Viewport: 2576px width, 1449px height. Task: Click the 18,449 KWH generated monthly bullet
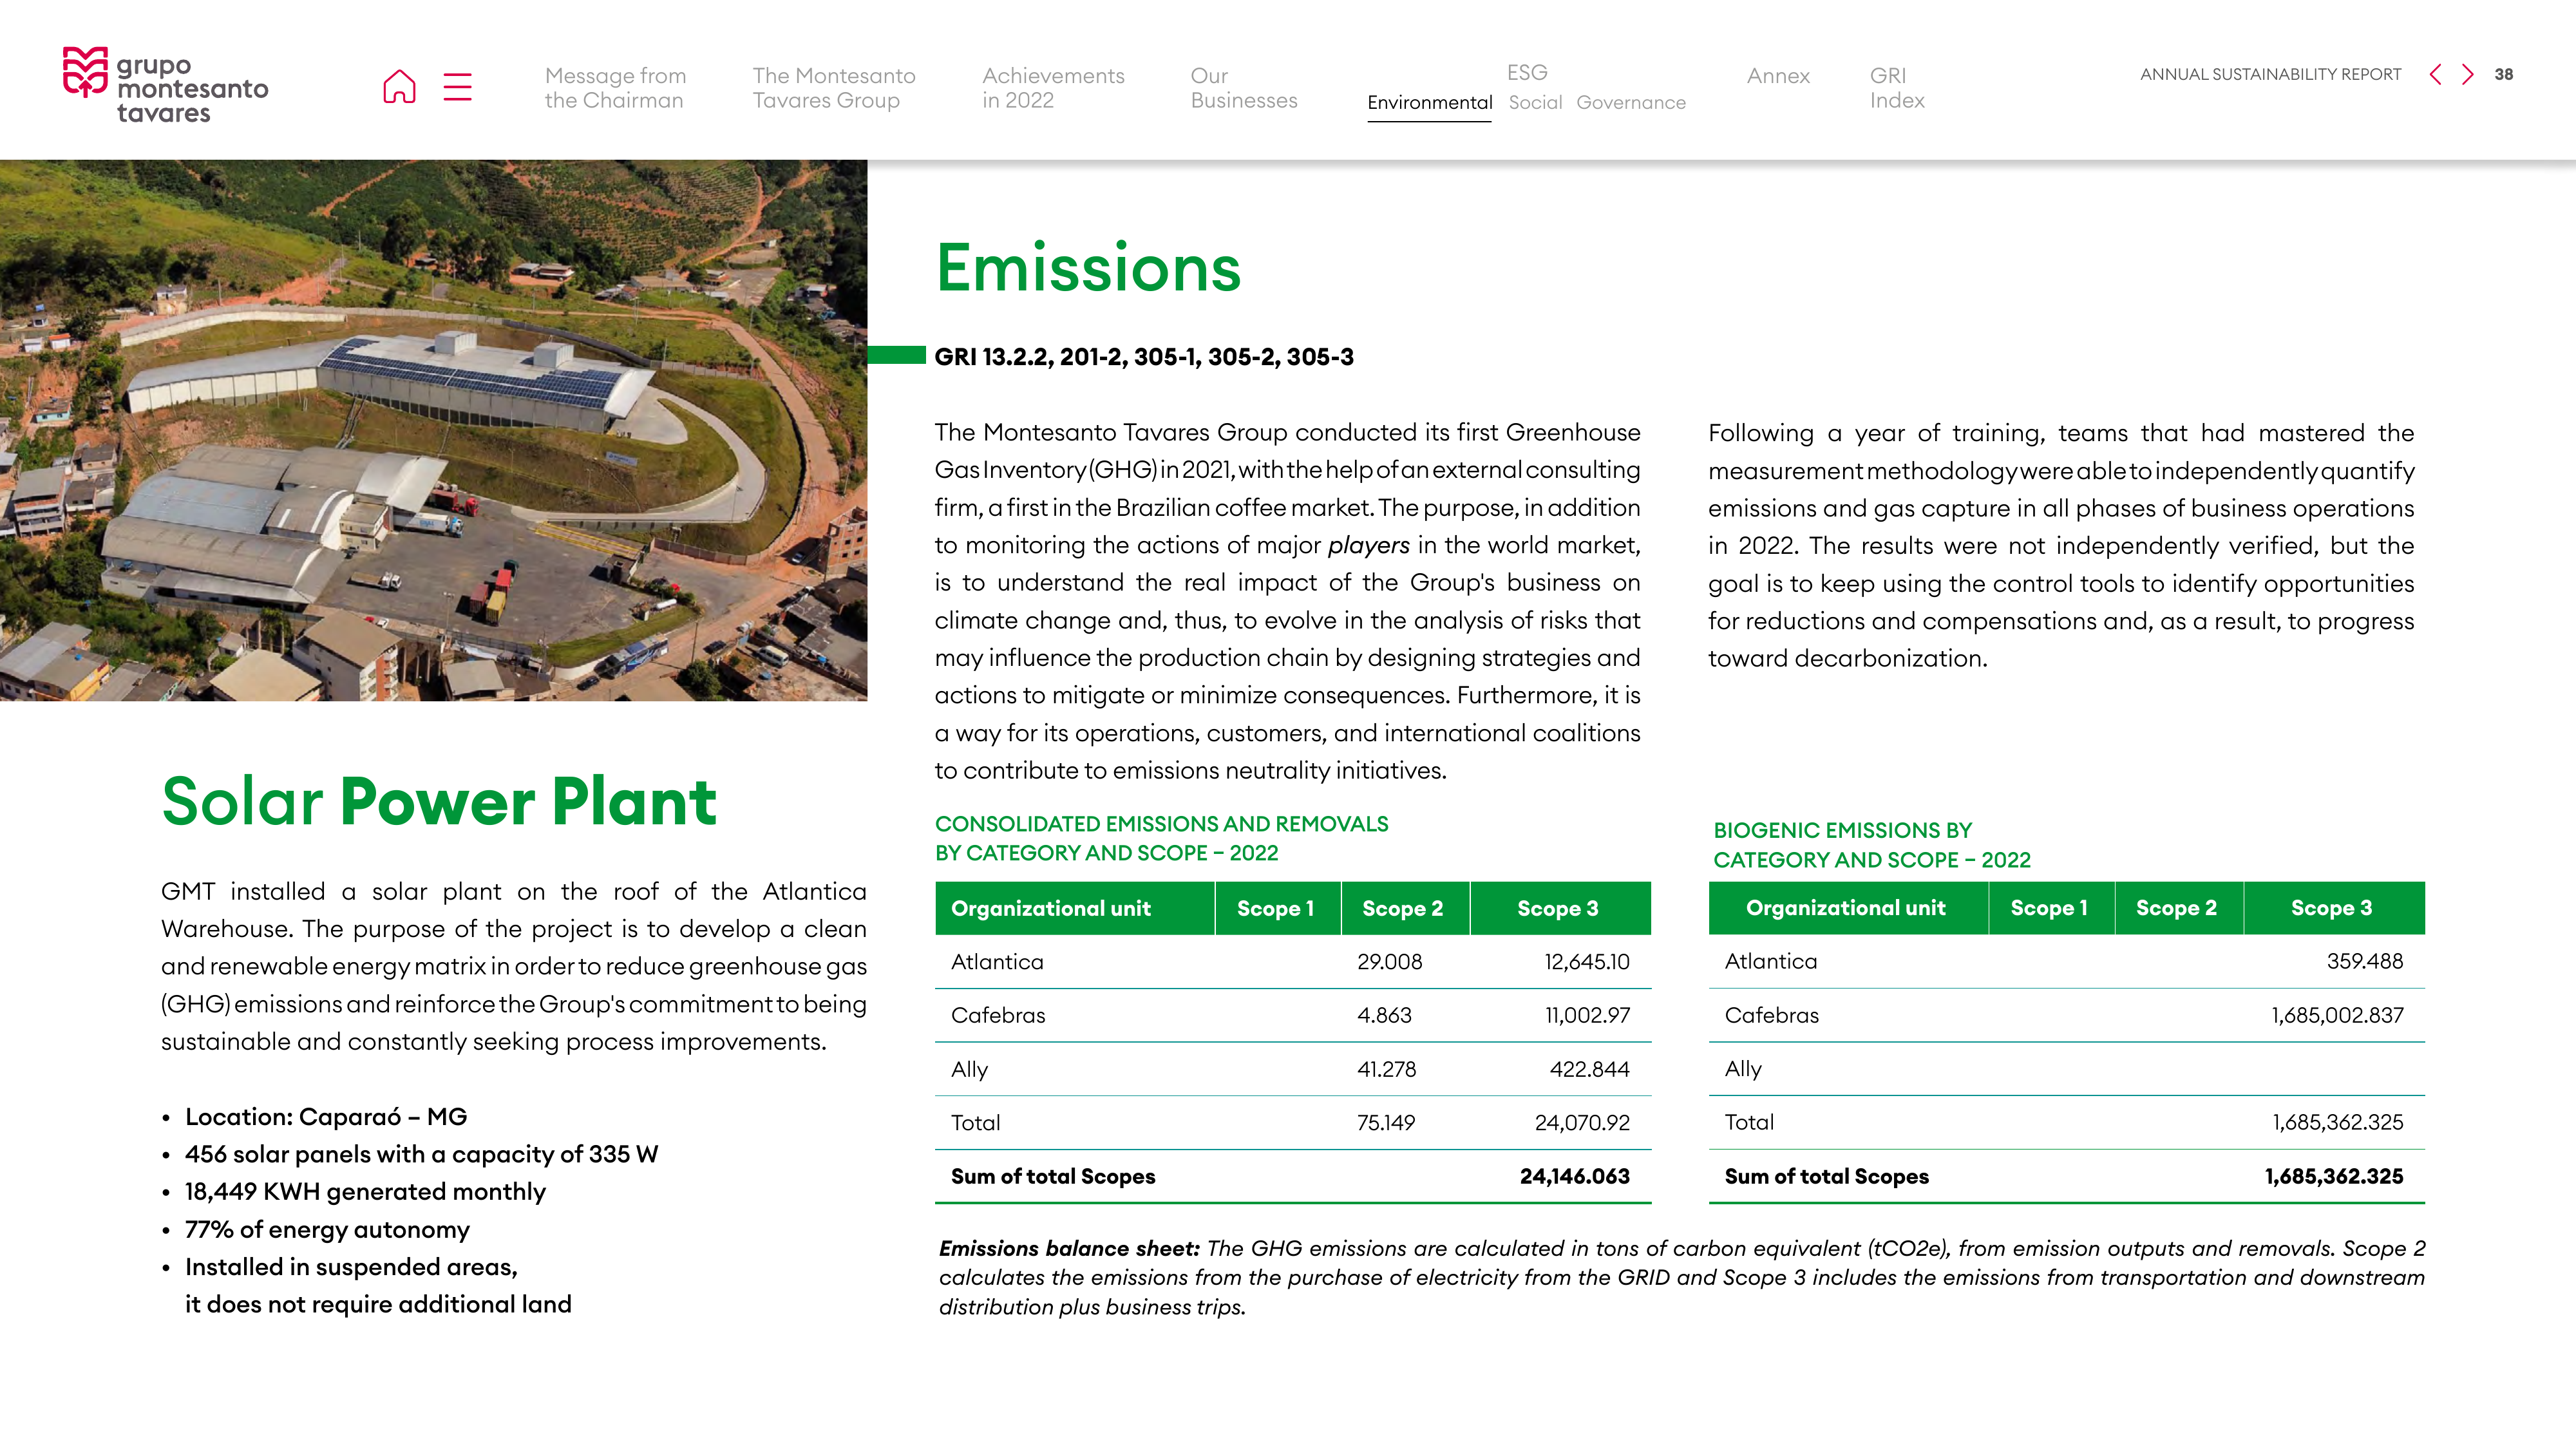(365, 1192)
